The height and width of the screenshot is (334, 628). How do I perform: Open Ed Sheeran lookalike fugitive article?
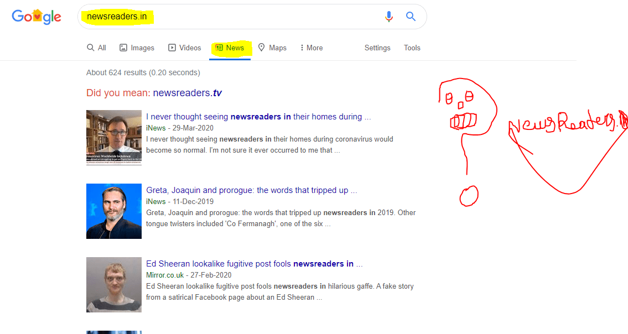255,264
